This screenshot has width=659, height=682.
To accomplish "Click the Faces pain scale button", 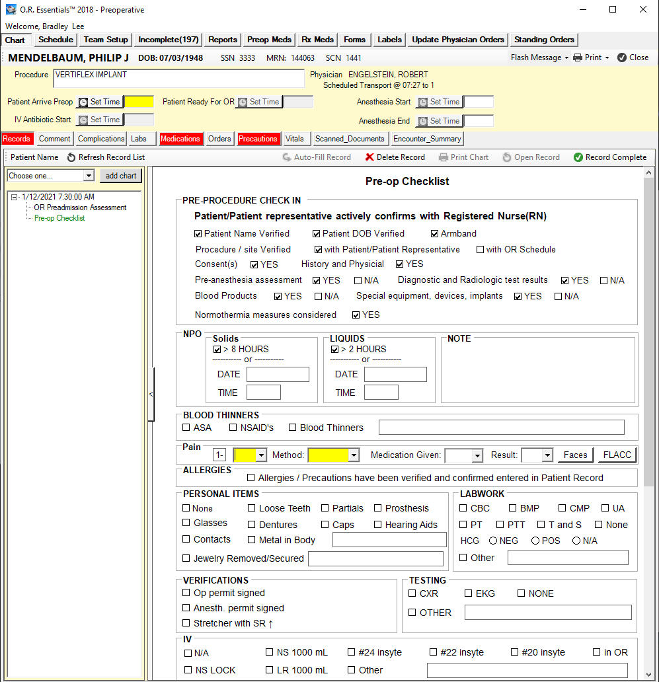I will [575, 455].
